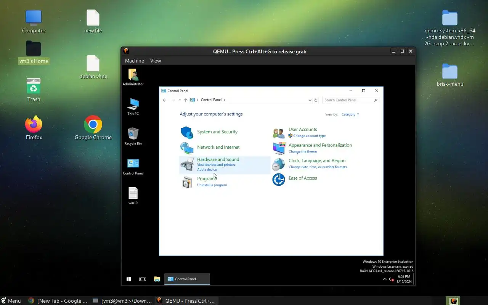The height and width of the screenshot is (305, 488).
Task: Click View devices and printers link
Action: [216, 165]
